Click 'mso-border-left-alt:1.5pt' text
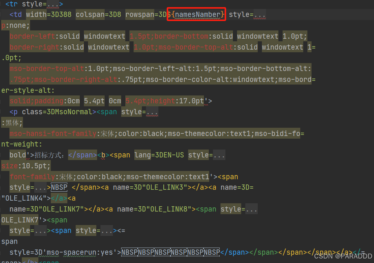Viewport: 374px width, 263px height. coord(164,69)
